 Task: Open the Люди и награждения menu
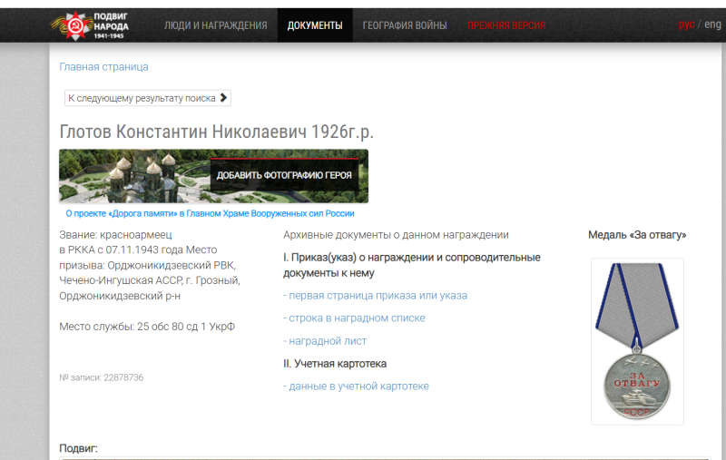pos(216,25)
